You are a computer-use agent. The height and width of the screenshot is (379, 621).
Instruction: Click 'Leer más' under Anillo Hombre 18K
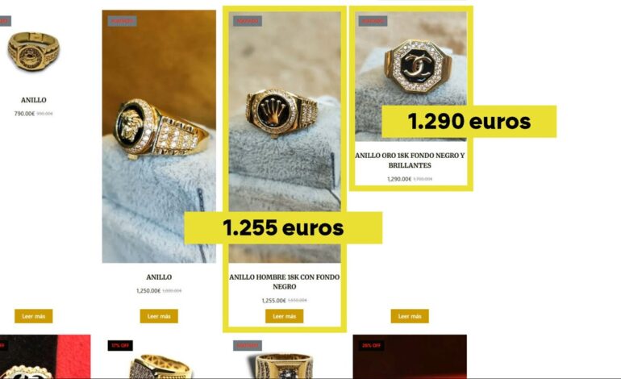click(x=285, y=316)
